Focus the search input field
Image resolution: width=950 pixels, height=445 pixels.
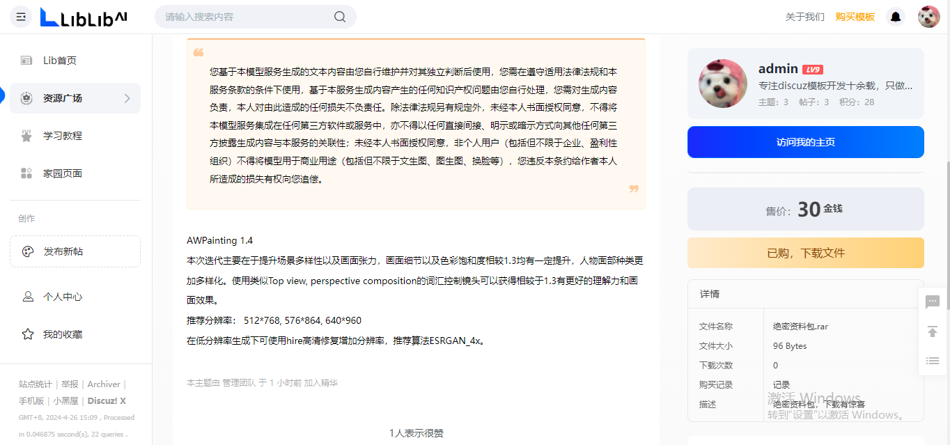click(x=244, y=17)
